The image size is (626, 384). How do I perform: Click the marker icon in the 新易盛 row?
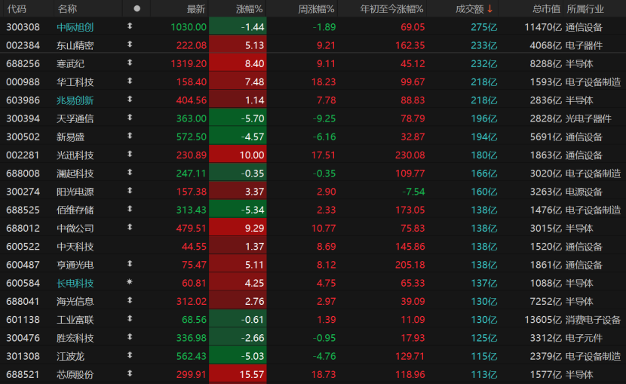(130, 136)
